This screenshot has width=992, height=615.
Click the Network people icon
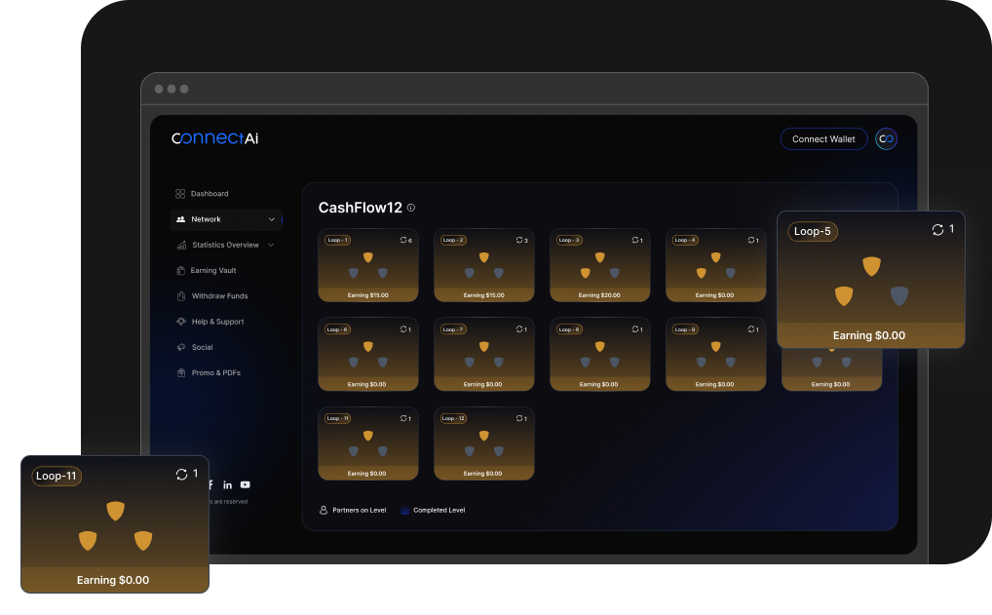point(180,219)
